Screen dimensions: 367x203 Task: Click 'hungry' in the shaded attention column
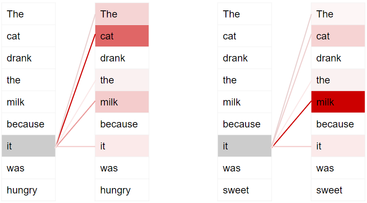tap(122, 190)
